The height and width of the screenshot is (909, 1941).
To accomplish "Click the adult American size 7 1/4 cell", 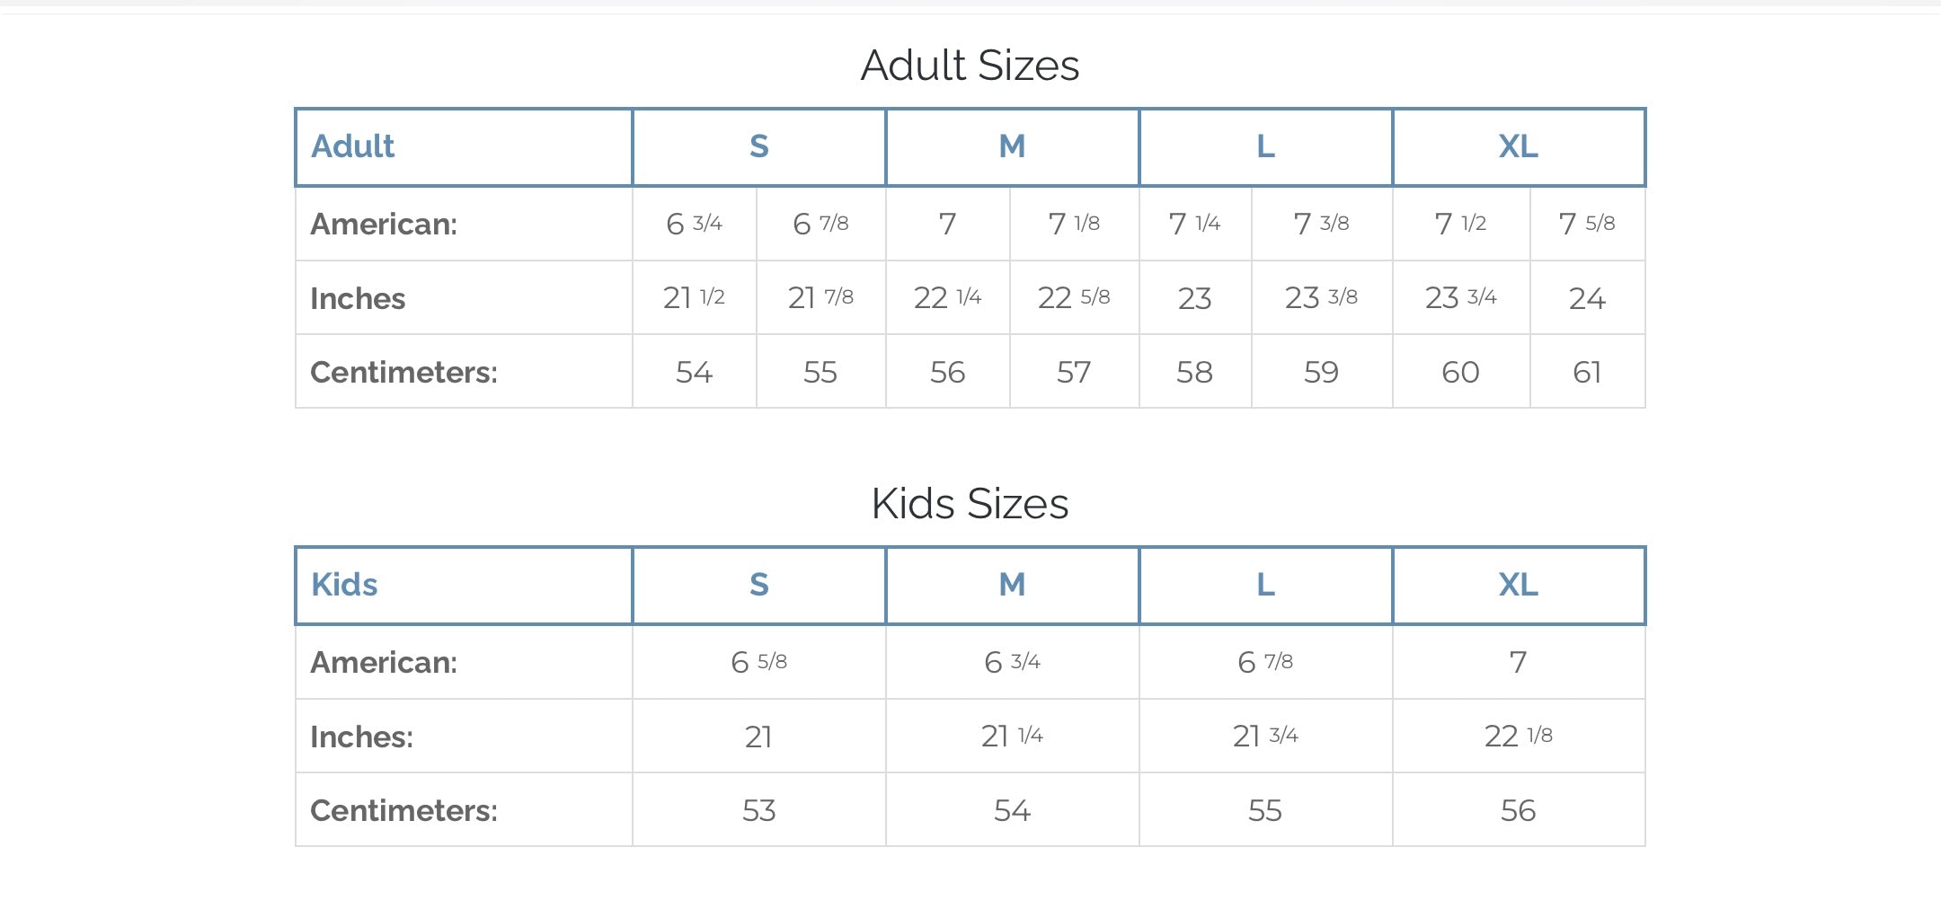I will coord(1194,224).
